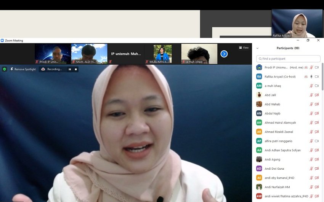Click Rafika Arsyad's camera icon
This screenshot has width=324, height=202.
(317, 76)
